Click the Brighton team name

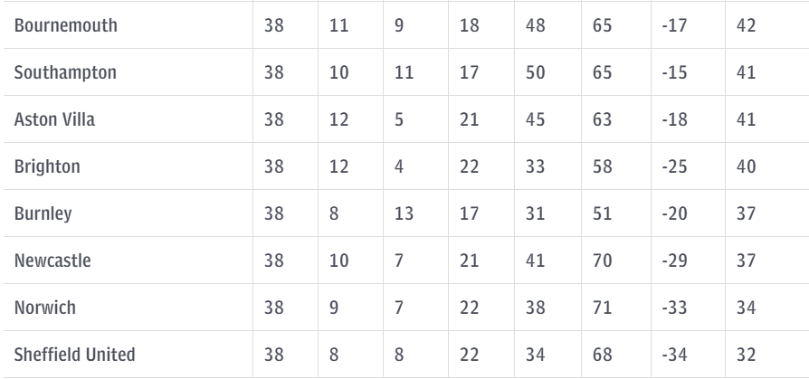(x=47, y=166)
